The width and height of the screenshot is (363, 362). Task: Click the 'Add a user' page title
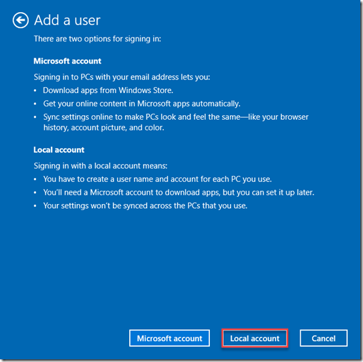(67, 20)
